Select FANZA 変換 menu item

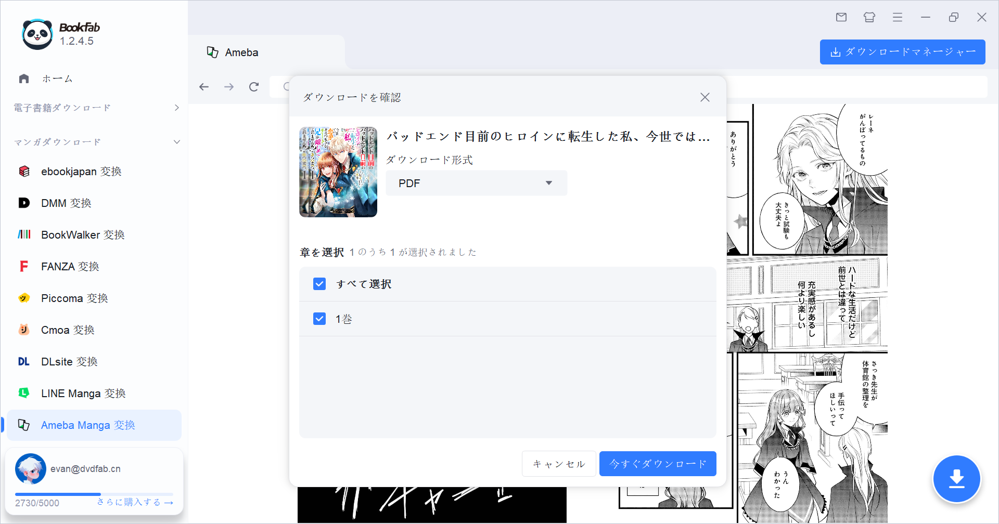94,266
